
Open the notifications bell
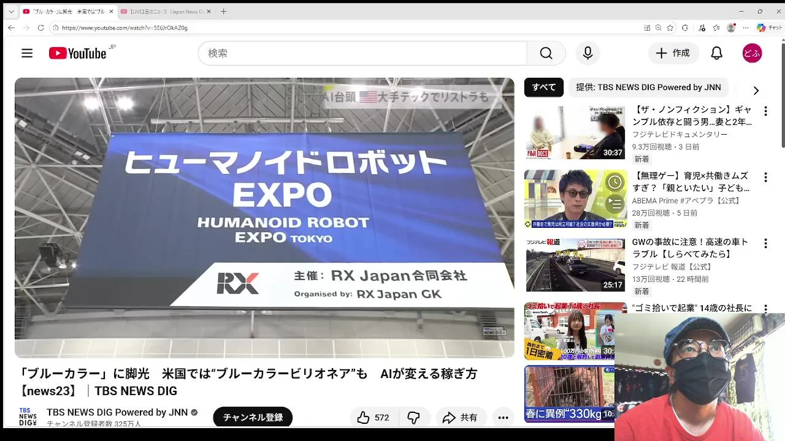[x=716, y=53]
